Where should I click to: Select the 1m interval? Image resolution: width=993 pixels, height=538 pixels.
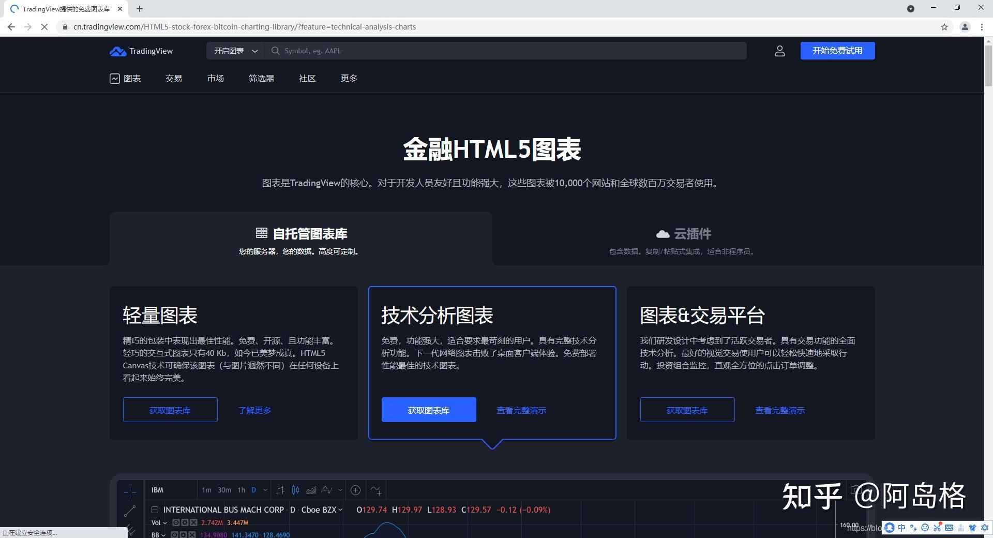click(206, 490)
